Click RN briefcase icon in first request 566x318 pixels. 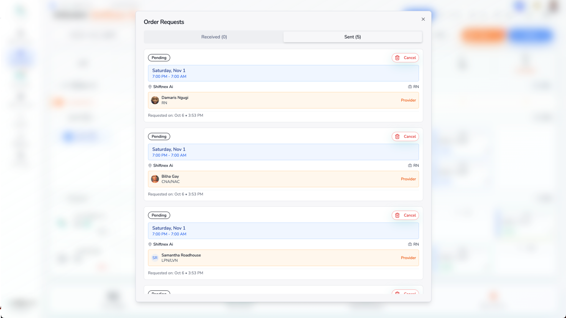pyautogui.click(x=410, y=87)
